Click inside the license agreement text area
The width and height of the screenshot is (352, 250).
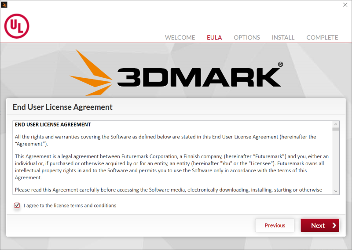(172, 157)
